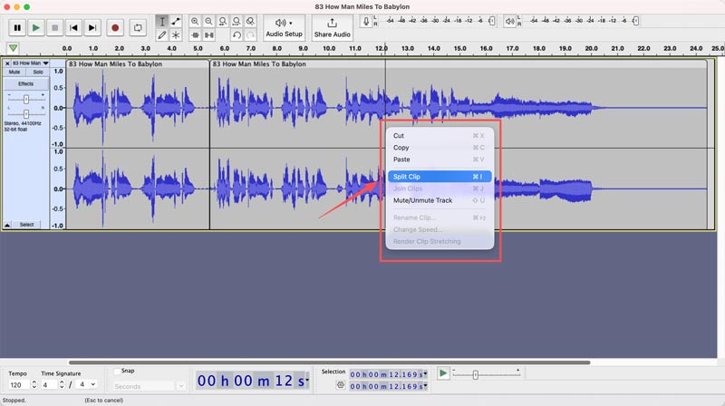
Task: Collapse the track with the up arrow
Action: [x=7, y=225]
